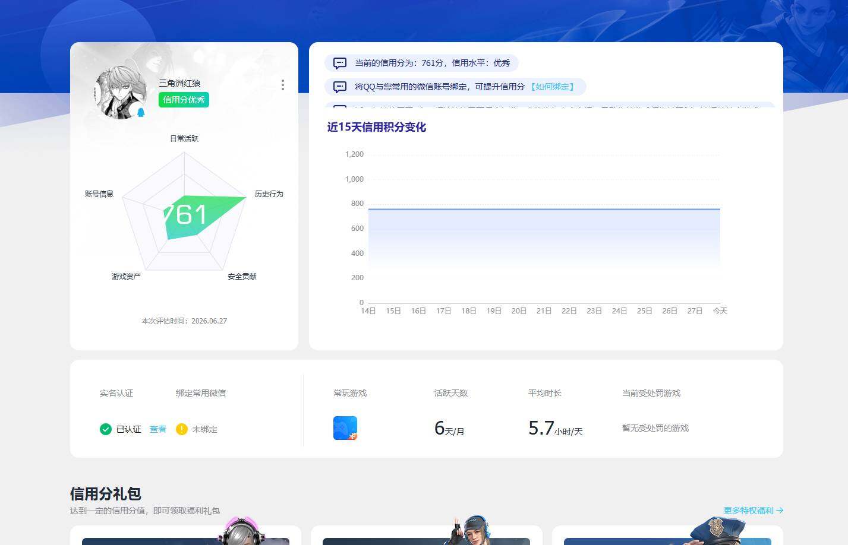This screenshot has width=848, height=545.
Task: Click the 未绑定 status text
Action: (204, 429)
